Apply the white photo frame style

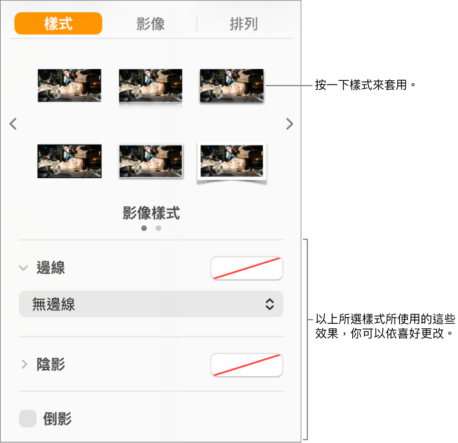click(232, 163)
